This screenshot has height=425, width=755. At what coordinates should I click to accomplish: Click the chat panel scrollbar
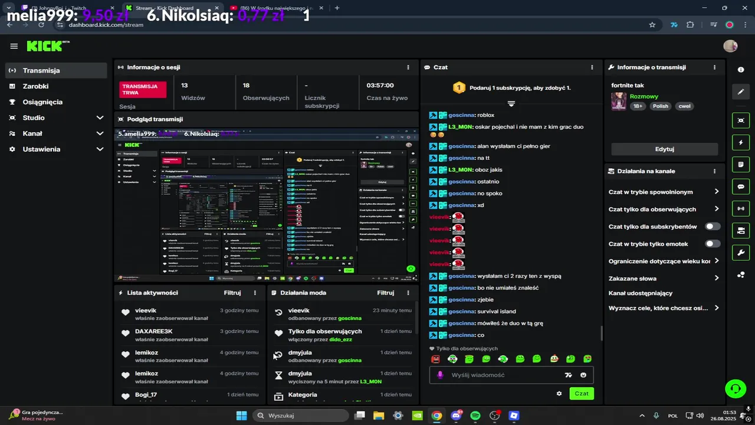pyautogui.click(x=601, y=333)
